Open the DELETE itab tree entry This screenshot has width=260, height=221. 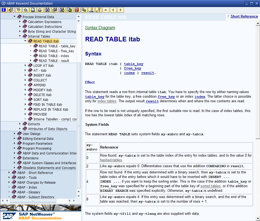pyautogui.click(x=42, y=95)
